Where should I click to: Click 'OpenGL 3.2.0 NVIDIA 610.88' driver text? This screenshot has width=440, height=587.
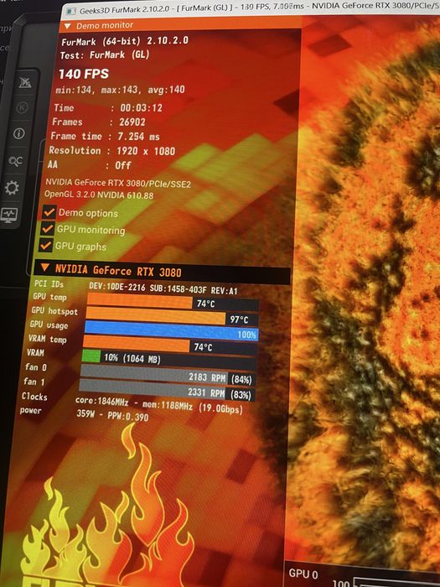pyautogui.click(x=99, y=195)
